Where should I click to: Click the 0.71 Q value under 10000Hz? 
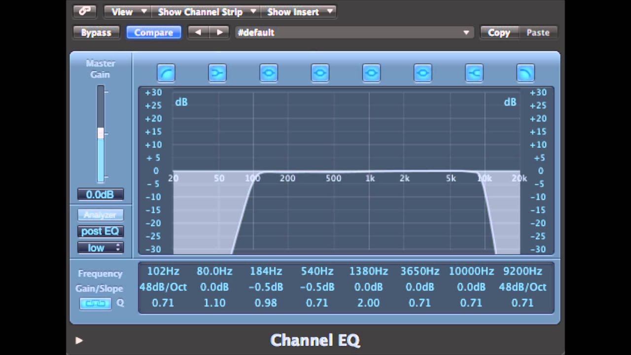[471, 303]
